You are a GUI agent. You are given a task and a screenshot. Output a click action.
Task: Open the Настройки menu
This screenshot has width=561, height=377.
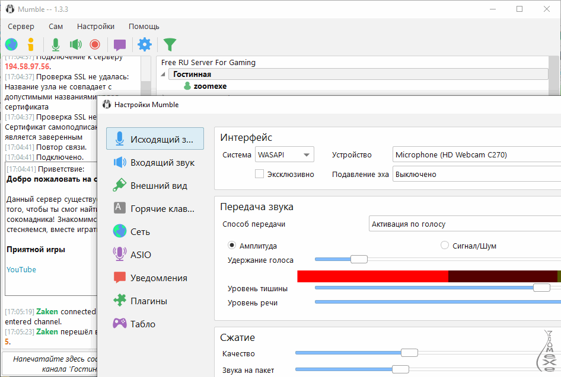[95, 27]
